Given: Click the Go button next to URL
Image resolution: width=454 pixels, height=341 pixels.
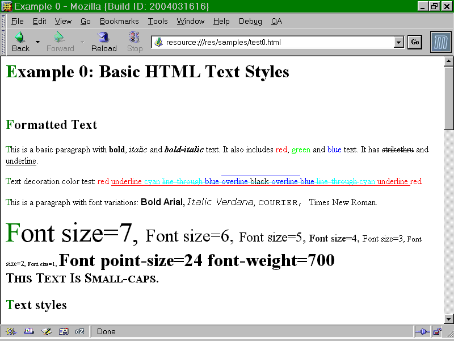Looking at the screenshot, I should click(415, 42).
